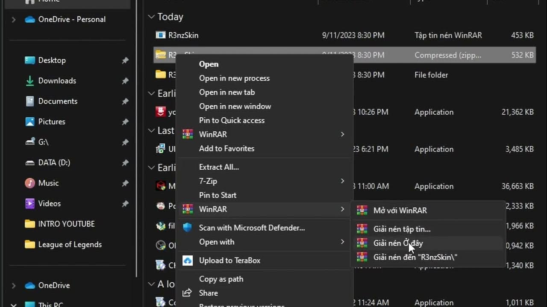
Task: Click the WinRAR icon beside Mở với WinRAR
Action: point(362,210)
